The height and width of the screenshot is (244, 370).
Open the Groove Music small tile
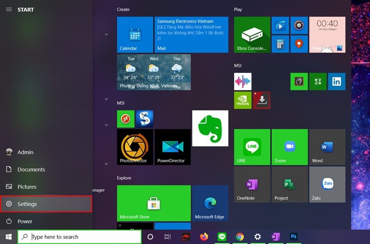pos(299,25)
